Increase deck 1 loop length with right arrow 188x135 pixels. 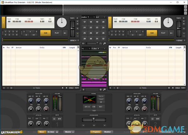pyautogui.click(x=36, y=32)
